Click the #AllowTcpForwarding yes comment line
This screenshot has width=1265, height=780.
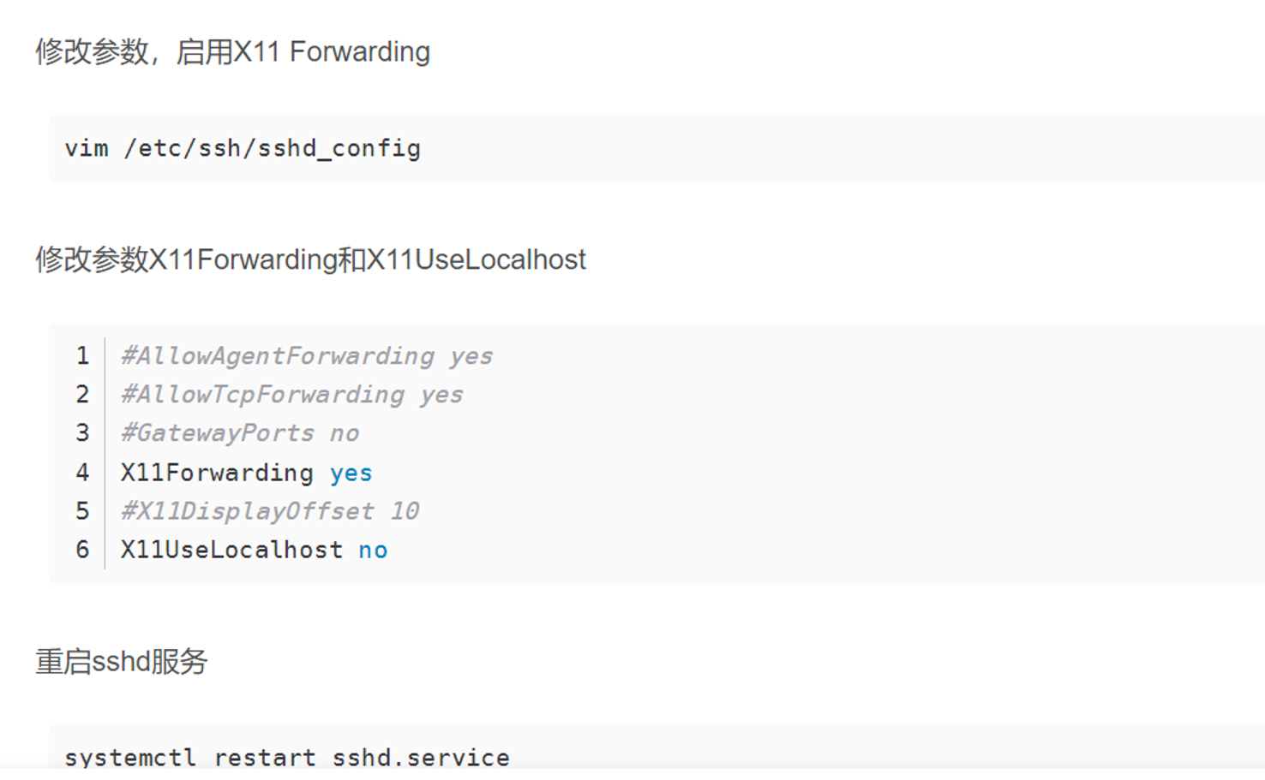tap(291, 395)
